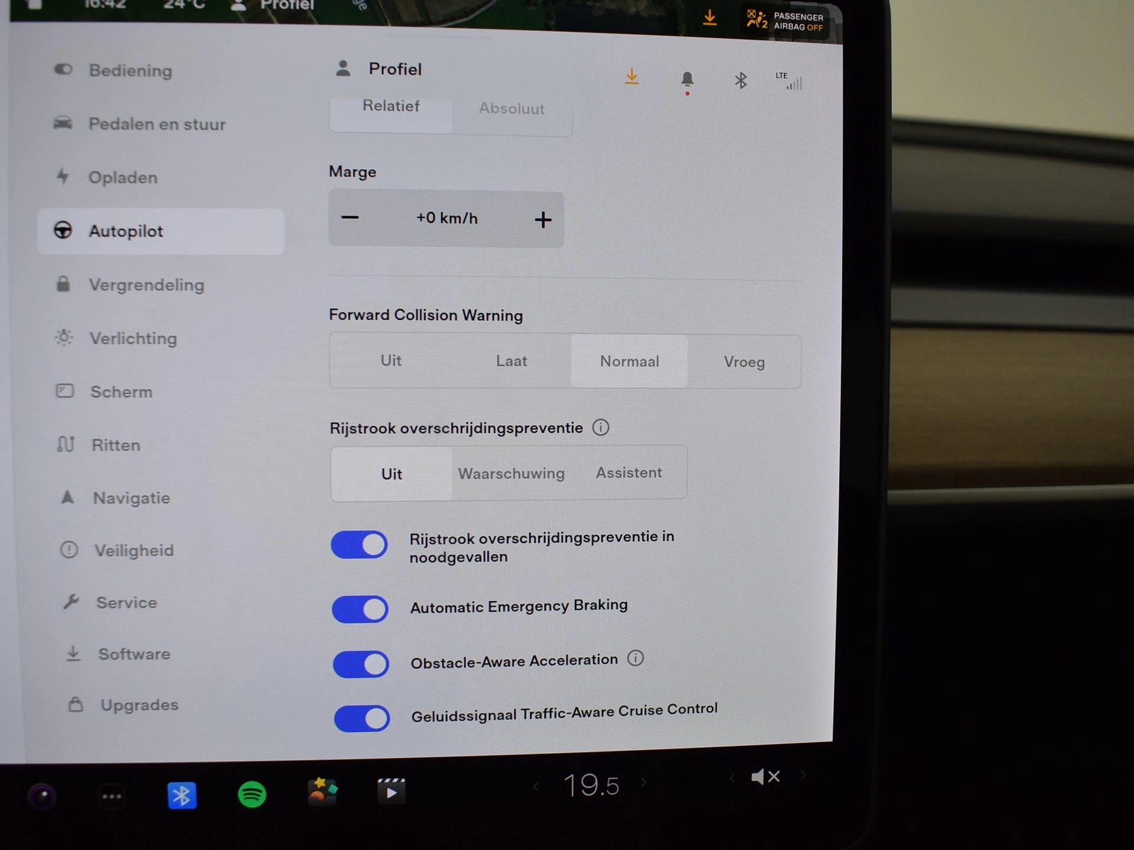Screen dimensions: 1134x850
Task: Select Vroeg Forward Collision Warning option
Action: click(743, 362)
